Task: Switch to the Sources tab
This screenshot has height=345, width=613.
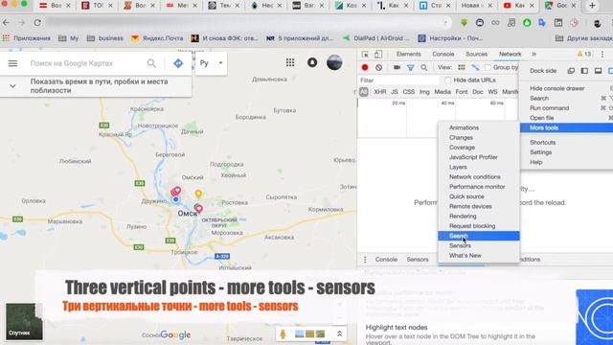Action: point(476,54)
